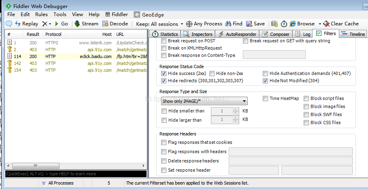Click the Fiddler book menu item
This screenshot has height=189, width=368.
[x=117, y=15]
